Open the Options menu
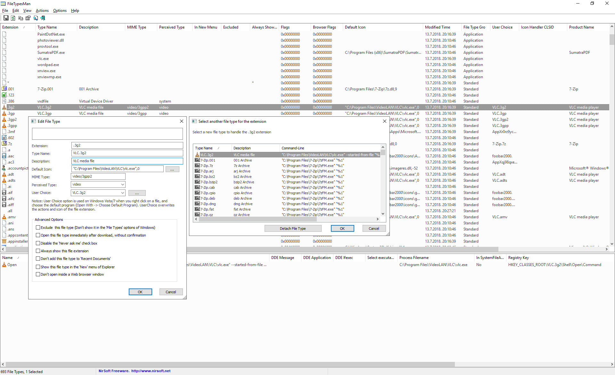 60,11
